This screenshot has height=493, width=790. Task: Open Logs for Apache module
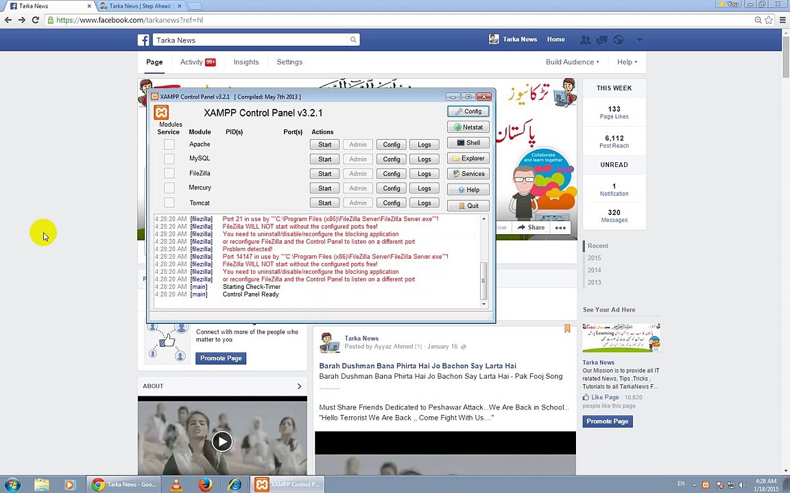424,144
